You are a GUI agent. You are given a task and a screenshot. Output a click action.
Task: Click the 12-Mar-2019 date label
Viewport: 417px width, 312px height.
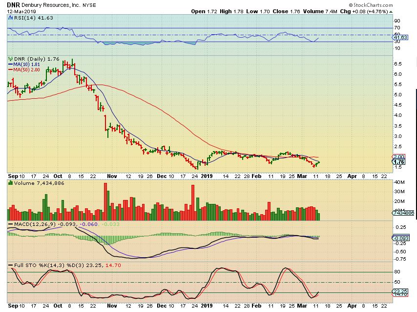click(21, 11)
